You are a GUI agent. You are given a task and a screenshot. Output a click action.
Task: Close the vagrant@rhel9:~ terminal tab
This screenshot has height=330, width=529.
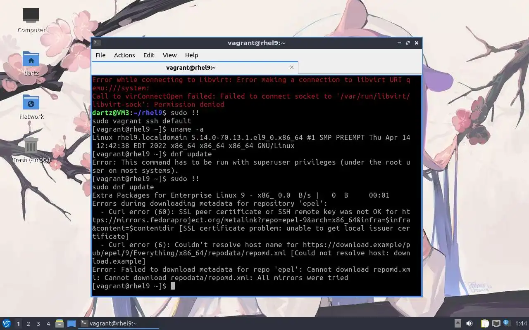[x=292, y=67]
